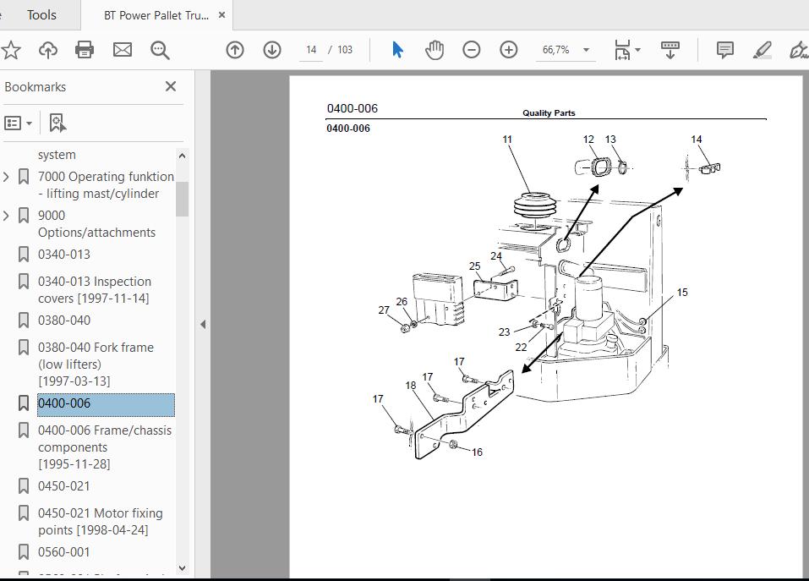Open bookmark 0450-021 Motor fixing points

[x=100, y=522]
